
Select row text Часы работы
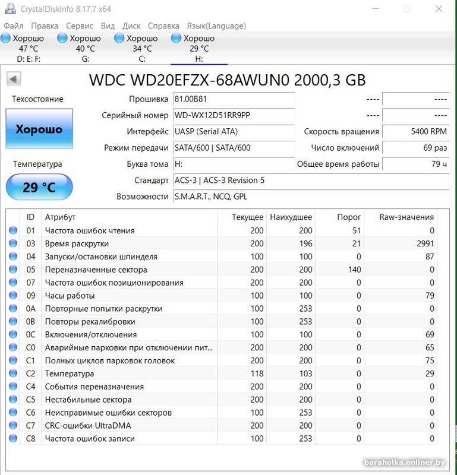(70, 296)
